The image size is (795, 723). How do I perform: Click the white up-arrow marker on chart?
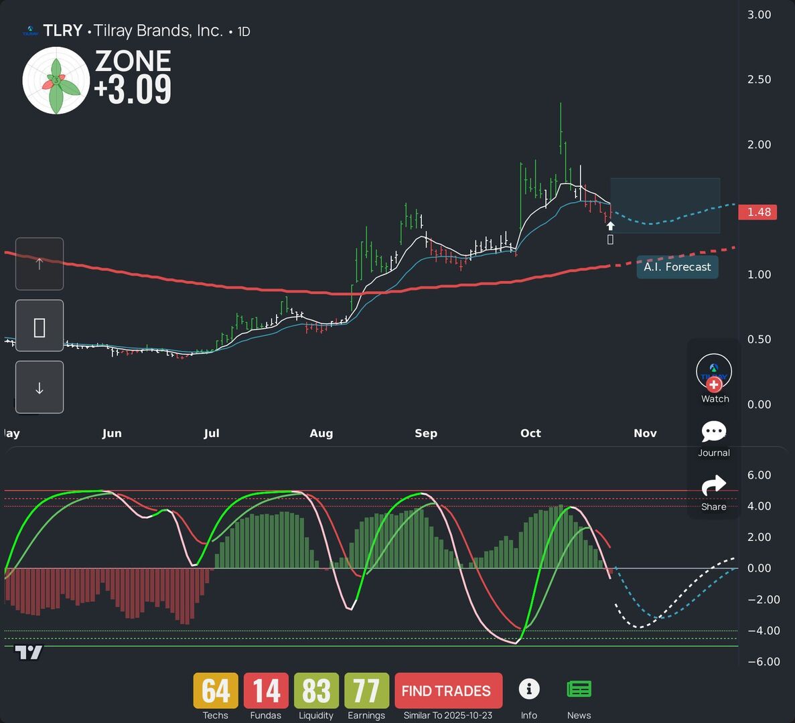610,226
